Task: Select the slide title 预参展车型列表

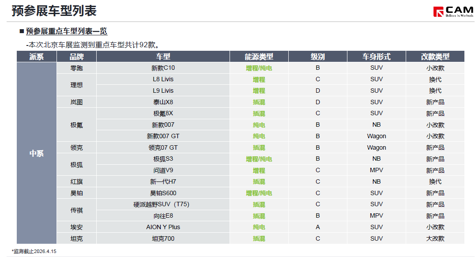Action: click(x=54, y=11)
